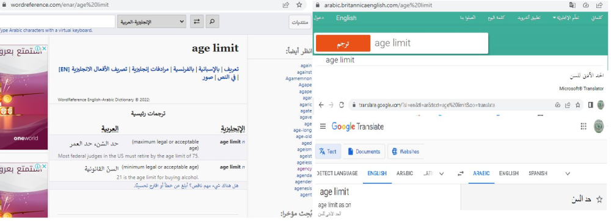Switch the Britannica site to English
The width and height of the screenshot is (611, 221).
pos(346,18)
